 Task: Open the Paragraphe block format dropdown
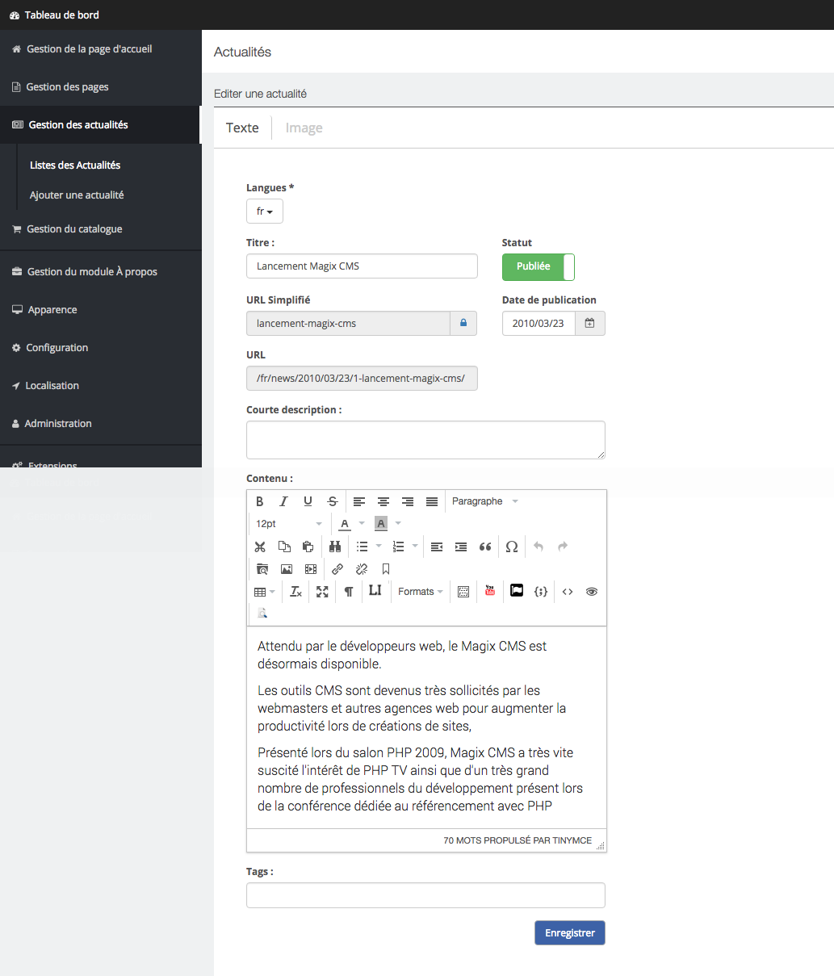485,501
